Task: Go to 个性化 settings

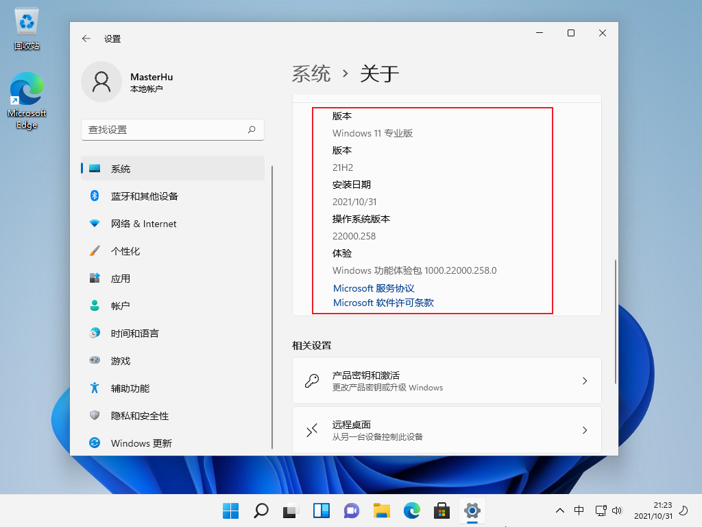Action: [x=173, y=251]
